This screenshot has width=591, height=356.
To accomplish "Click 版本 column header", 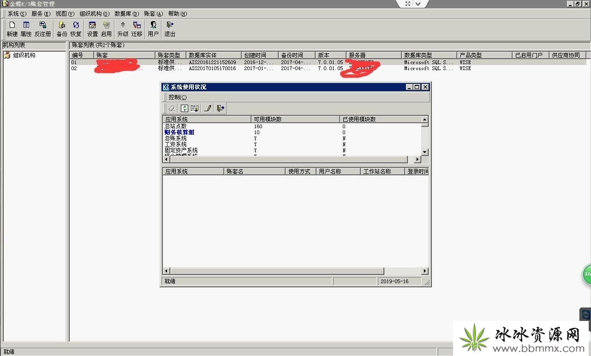I will [331, 55].
